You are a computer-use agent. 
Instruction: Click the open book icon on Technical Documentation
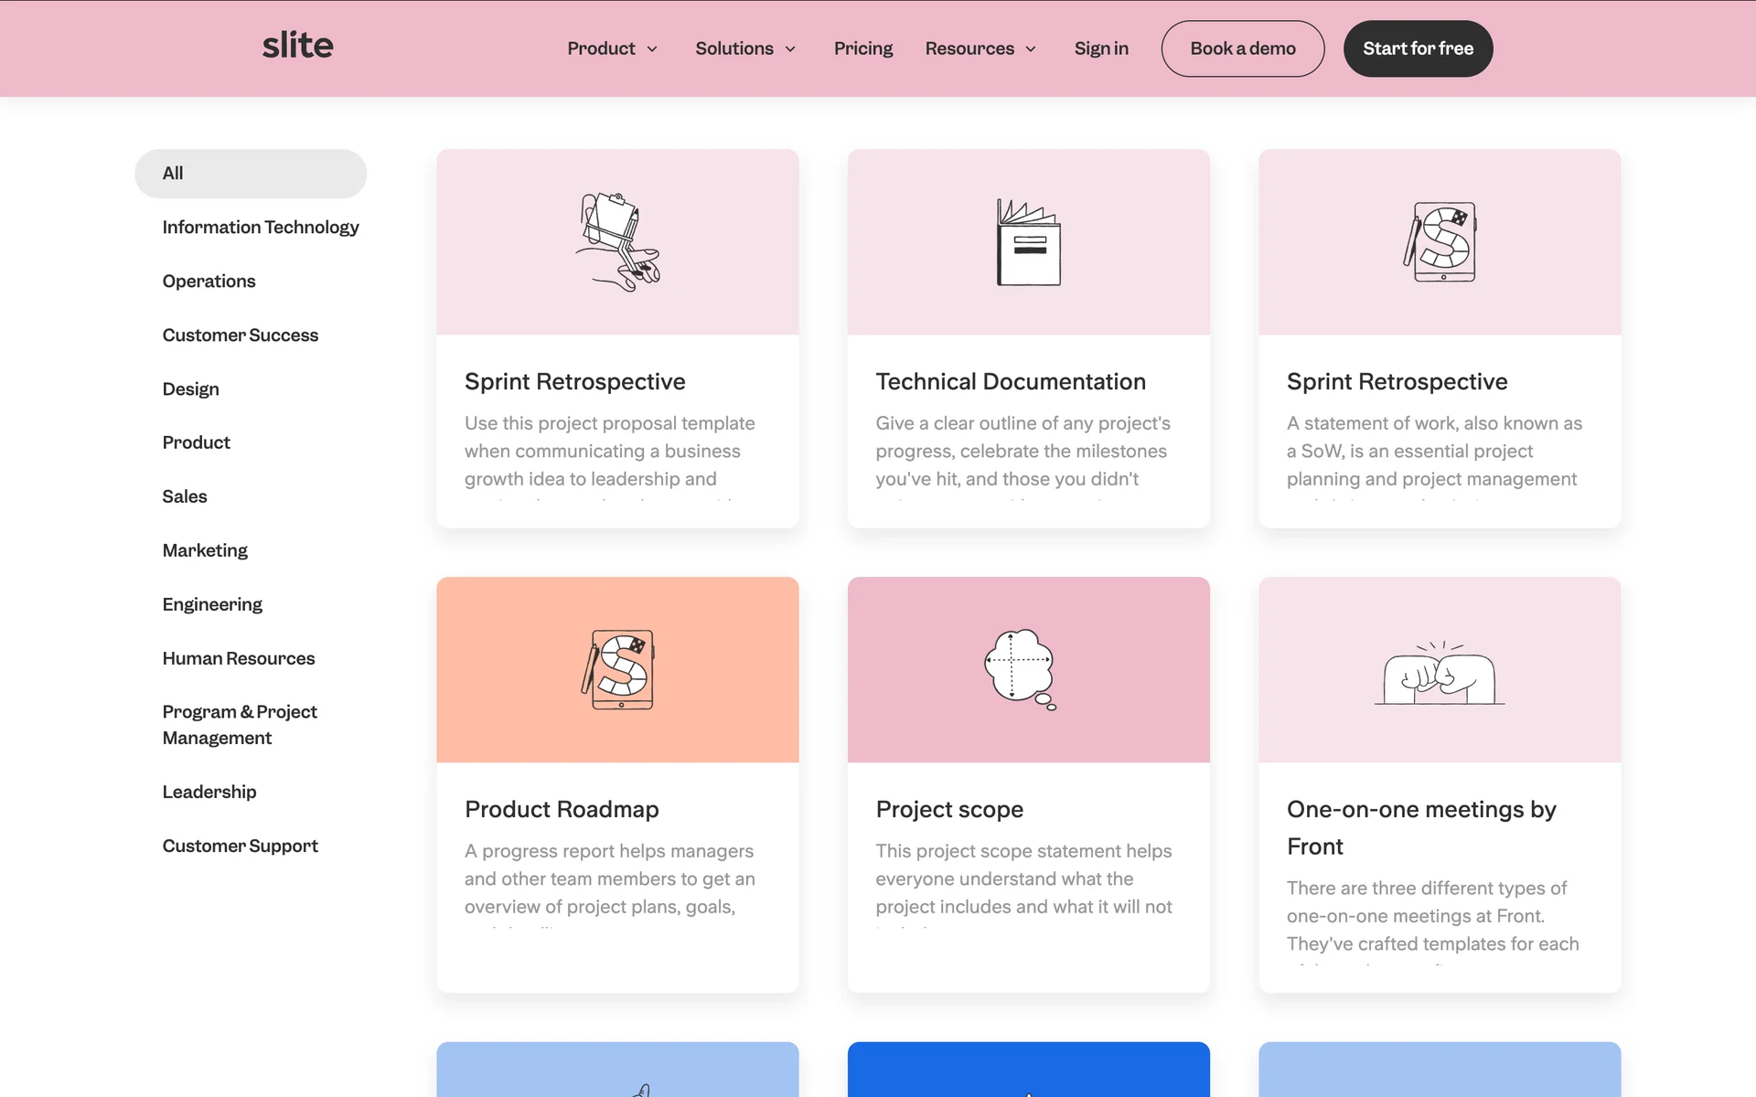click(1028, 242)
